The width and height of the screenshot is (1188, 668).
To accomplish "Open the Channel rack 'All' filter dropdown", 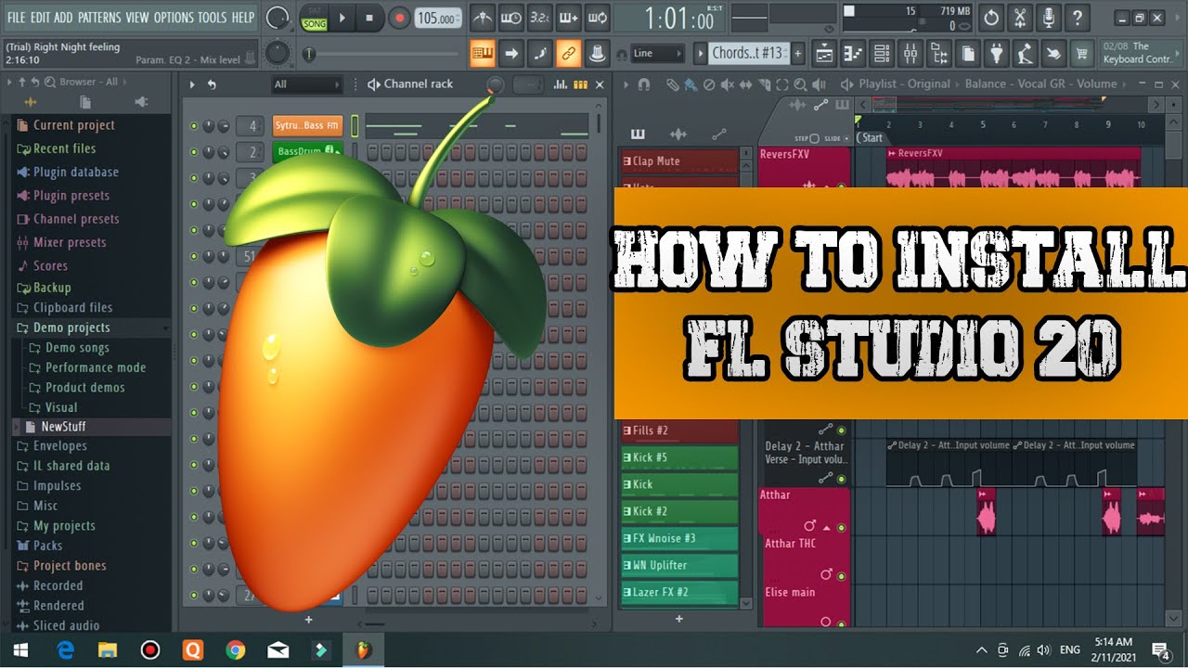I will [307, 84].
